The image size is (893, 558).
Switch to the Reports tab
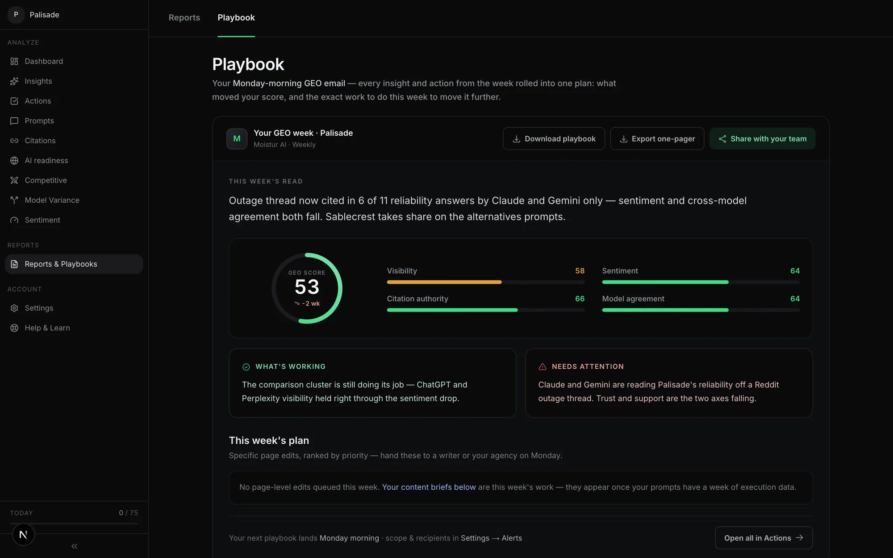[x=184, y=18]
